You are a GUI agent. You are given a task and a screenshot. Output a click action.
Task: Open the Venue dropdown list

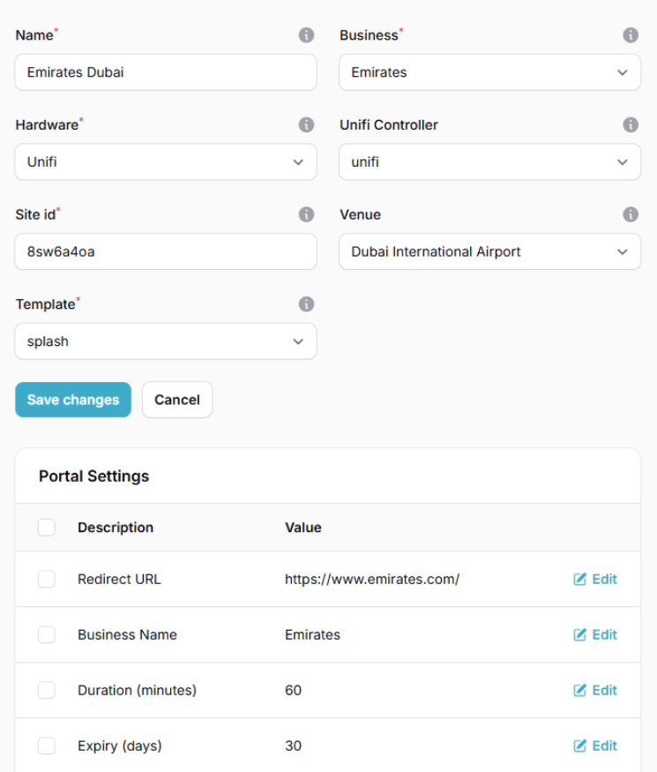[489, 251]
